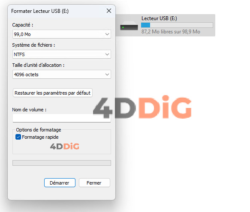Click the 4DDiG logo in options box
Screen dimensions: 250x212
coord(65,146)
